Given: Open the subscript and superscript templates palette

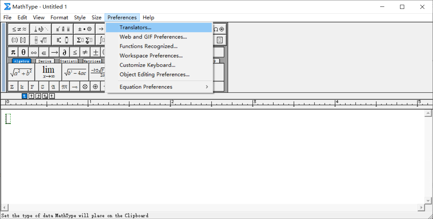Looking at the screenshot, I should click(x=62, y=40).
